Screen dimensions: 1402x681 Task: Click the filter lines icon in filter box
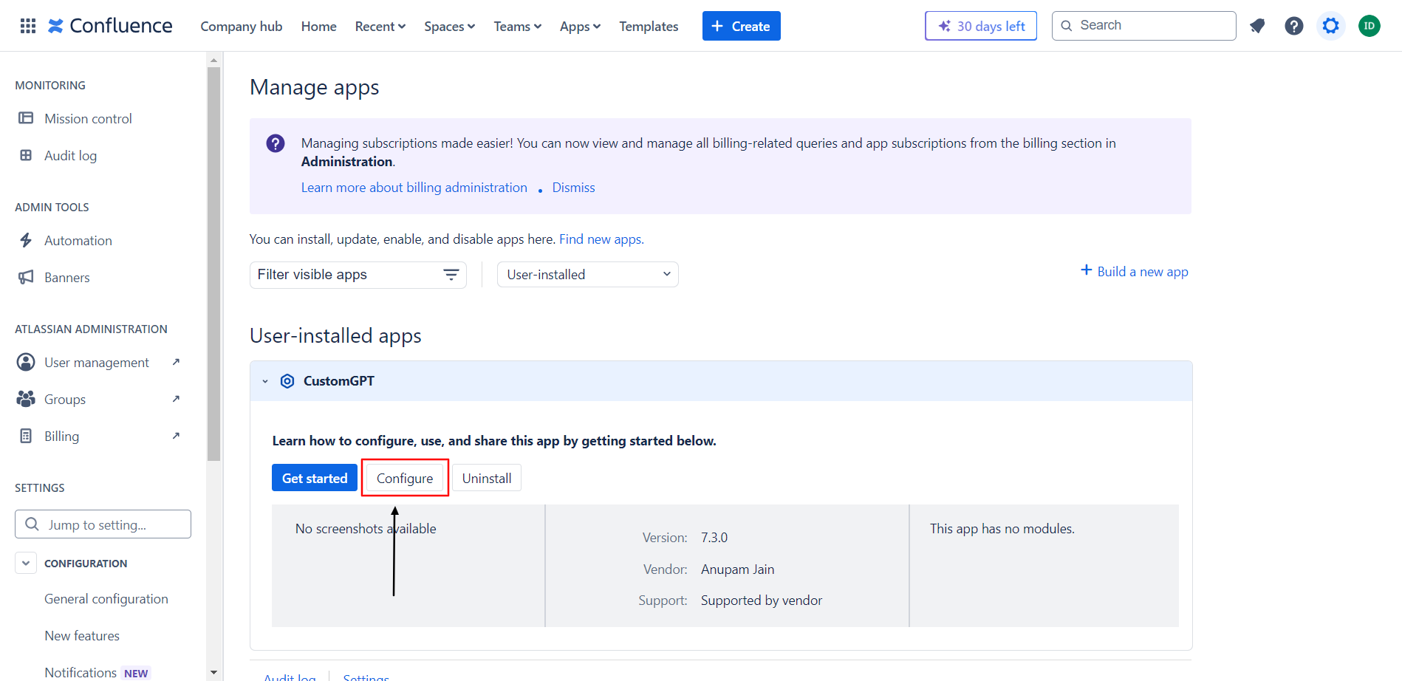pos(451,275)
